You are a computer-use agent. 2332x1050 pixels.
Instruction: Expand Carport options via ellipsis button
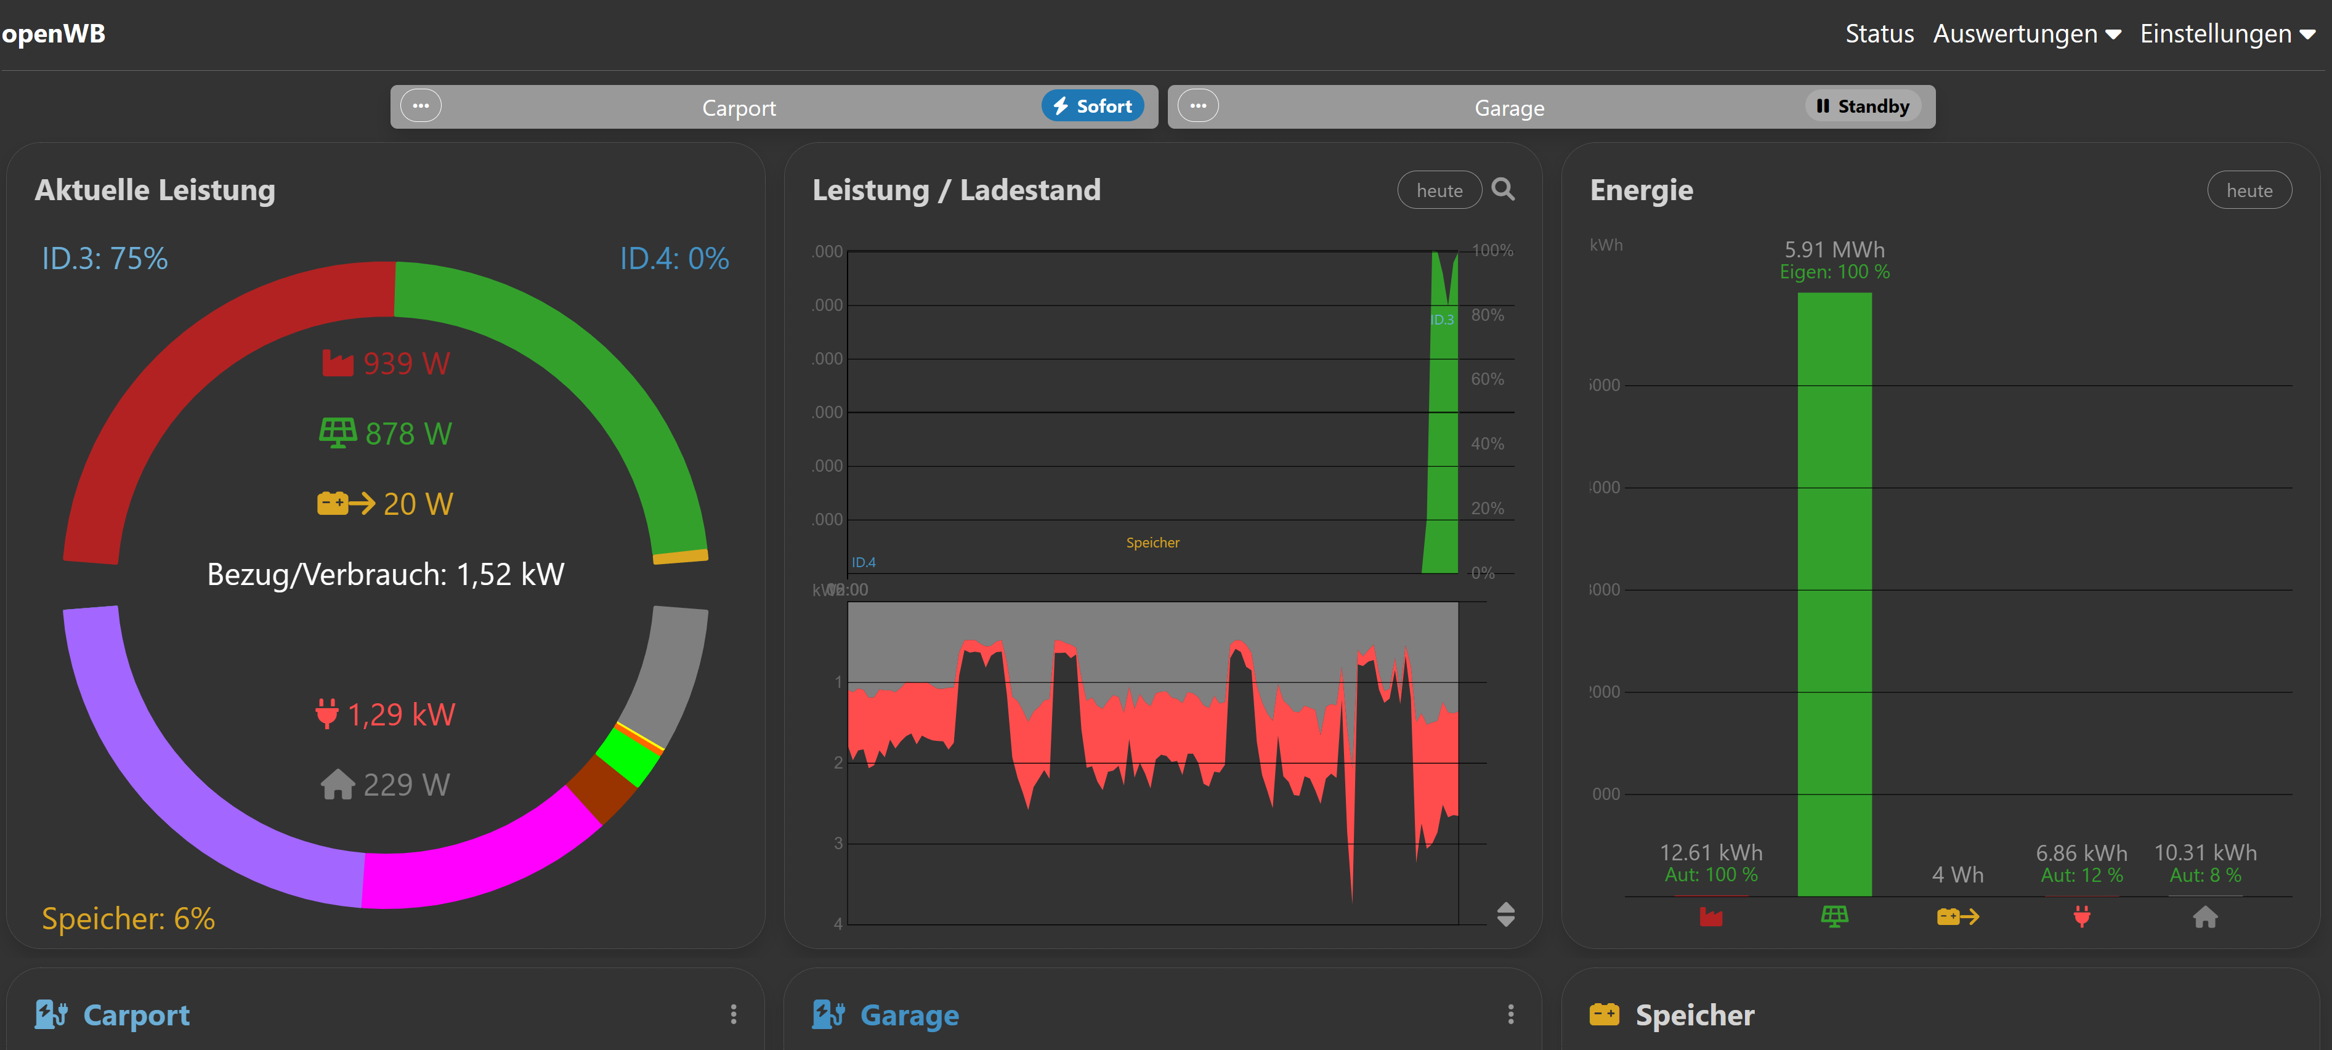(x=421, y=106)
